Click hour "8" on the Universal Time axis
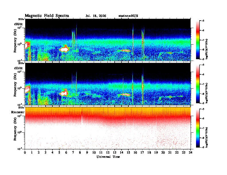227x175 pixels. click(x=80, y=152)
